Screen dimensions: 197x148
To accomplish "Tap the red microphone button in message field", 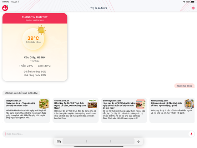I will [191, 134].
